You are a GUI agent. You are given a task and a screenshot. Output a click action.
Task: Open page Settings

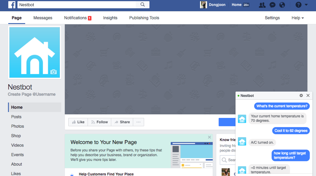pyautogui.click(x=272, y=18)
